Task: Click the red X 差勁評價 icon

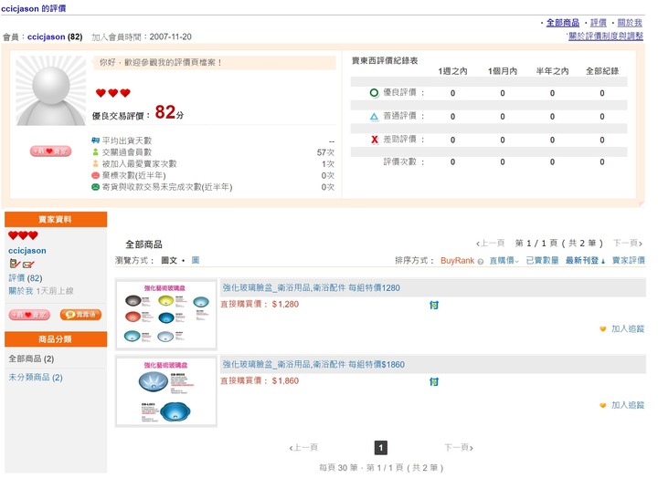Action: click(375, 140)
